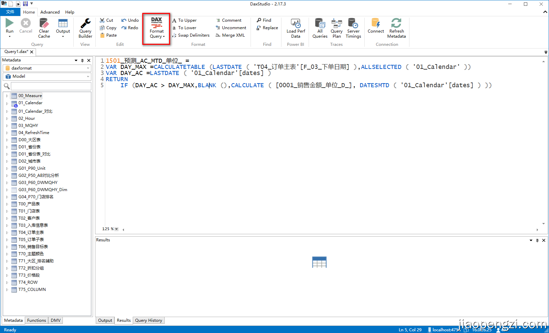Expand the T75_COLUMN table
Screen dimensions: 549x333
(7, 290)
